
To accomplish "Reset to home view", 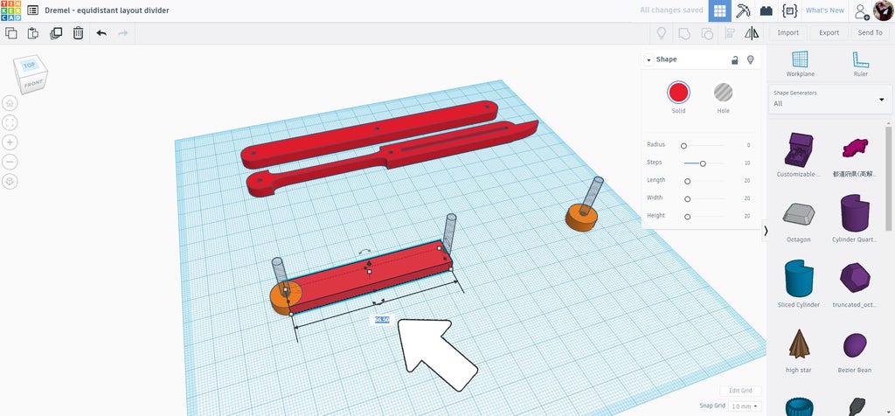I will click(10, 103).
